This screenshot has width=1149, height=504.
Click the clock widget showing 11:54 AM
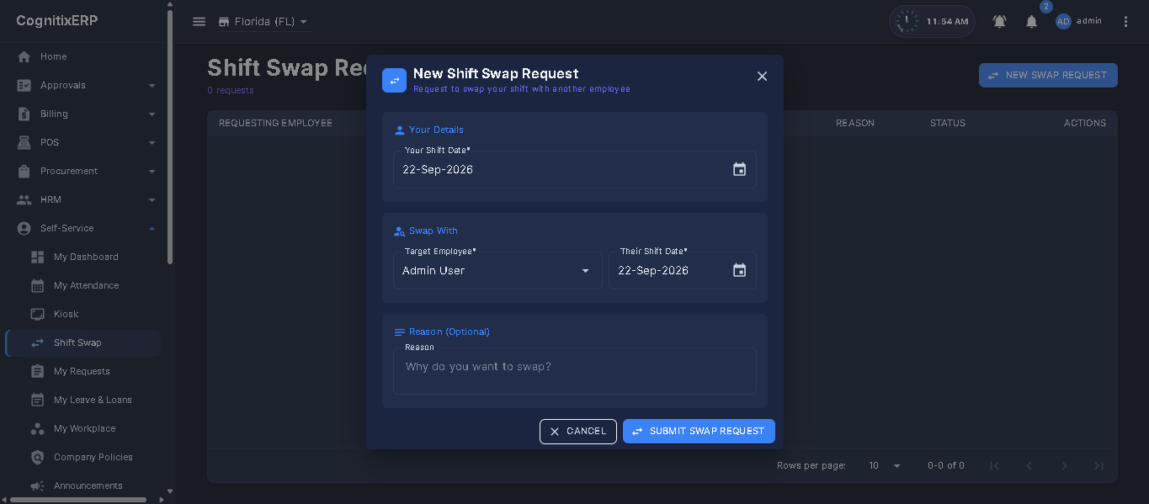tap(932, 22)
